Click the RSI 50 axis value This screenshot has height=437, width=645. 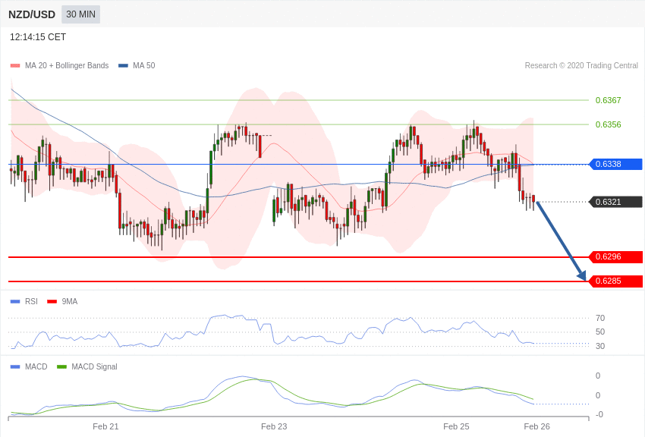coord(600,332)
